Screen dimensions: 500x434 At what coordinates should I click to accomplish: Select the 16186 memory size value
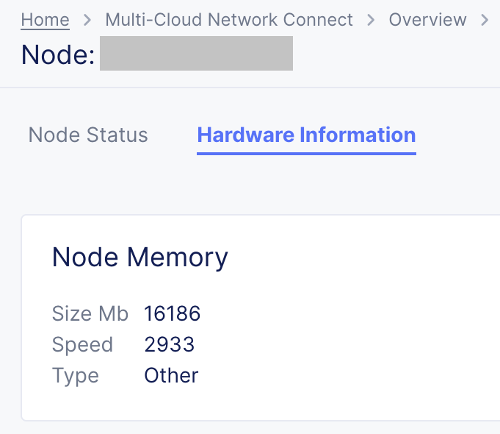[173, 314]
